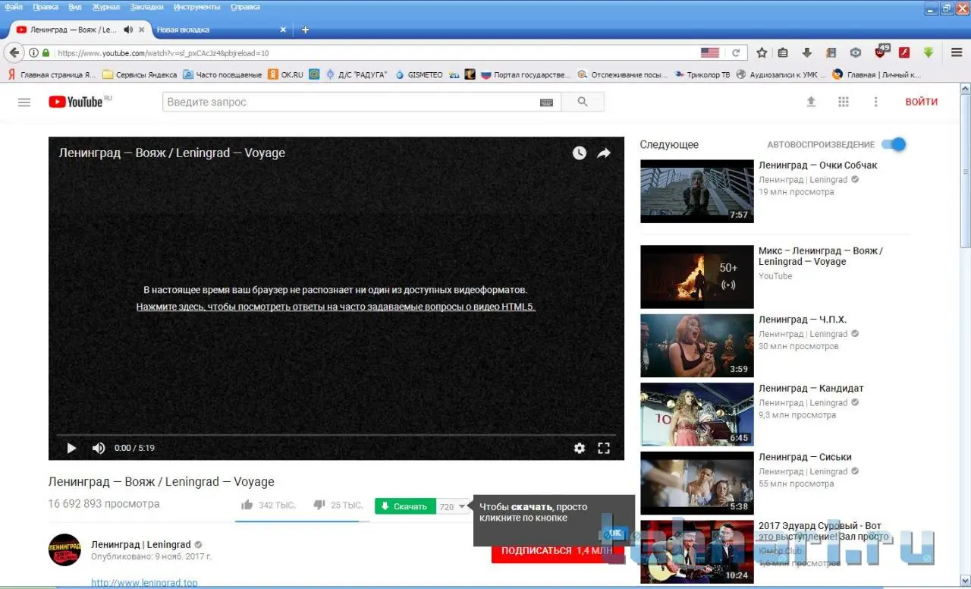Open the Ленинград | Leningrad channel name link
971x589 pixels.
(141, 544)
